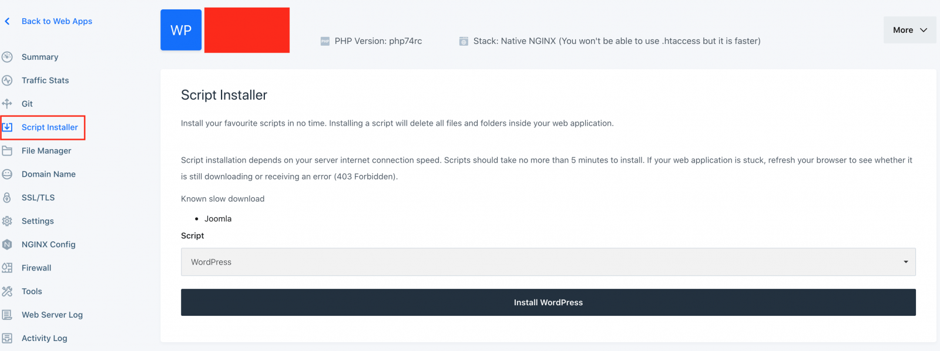Image resolution: width=940 pixels, height=351 pixels.
Task: Click the NGINX Config hexagon icon
Action: (x=7, y=245)
